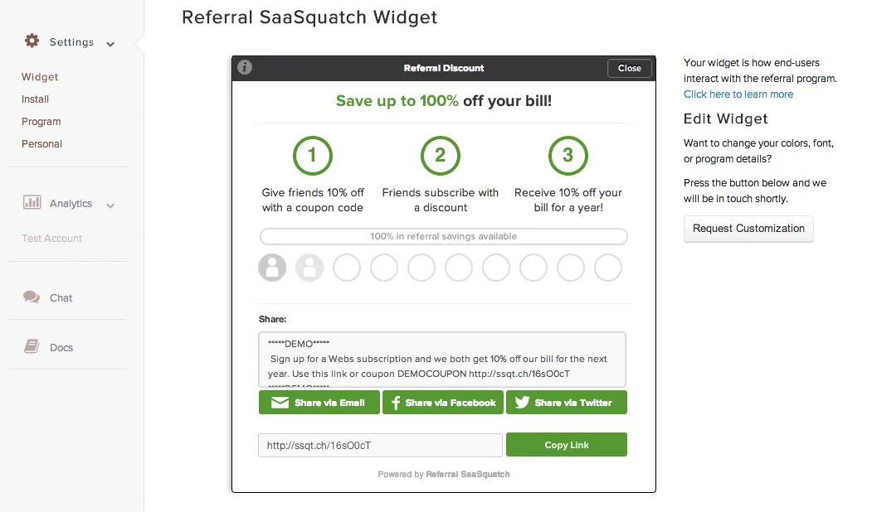872x512 pixels.
Task: Click the Settings gear icon
Action: (x=32, y=41)
